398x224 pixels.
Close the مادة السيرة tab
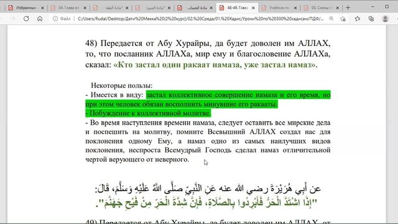click(169, 8)
